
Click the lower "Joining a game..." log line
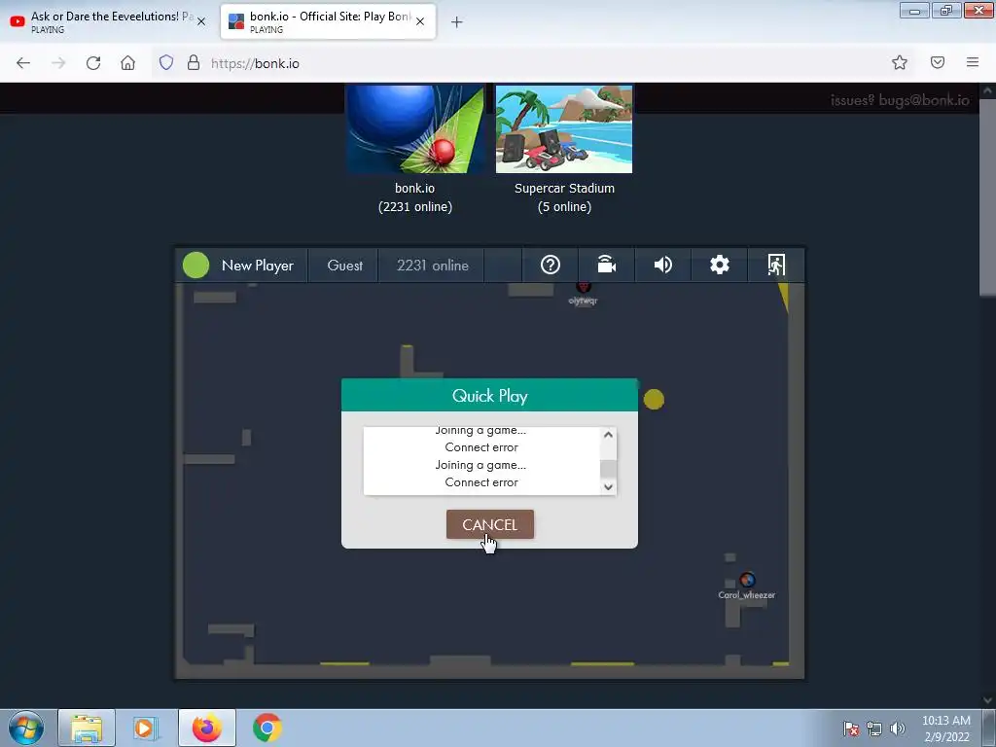[480, 465]
